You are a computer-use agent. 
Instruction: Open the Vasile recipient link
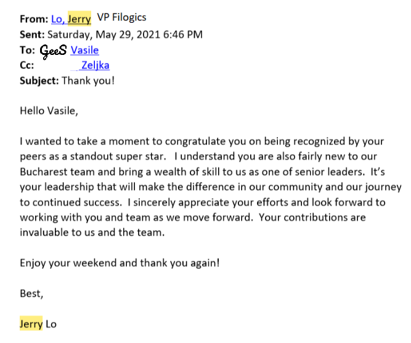tap(84, 50)
